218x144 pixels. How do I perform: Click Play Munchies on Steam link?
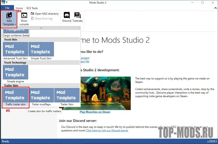coord(95,112)
